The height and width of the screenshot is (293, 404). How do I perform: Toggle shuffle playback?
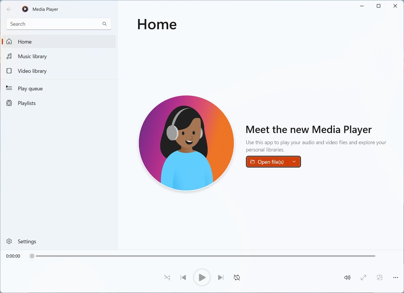[167, 278]
